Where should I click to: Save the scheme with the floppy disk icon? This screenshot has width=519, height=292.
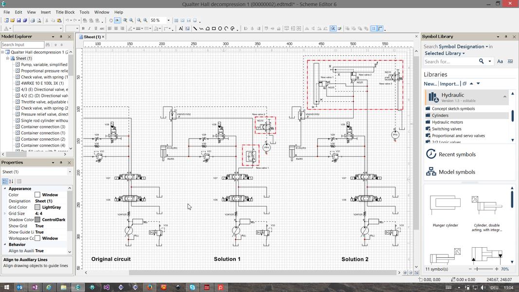point(18,20)
